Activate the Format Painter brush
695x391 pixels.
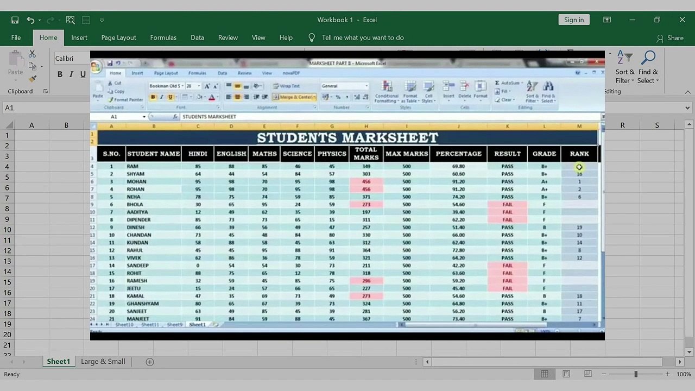tap(33, 78)
